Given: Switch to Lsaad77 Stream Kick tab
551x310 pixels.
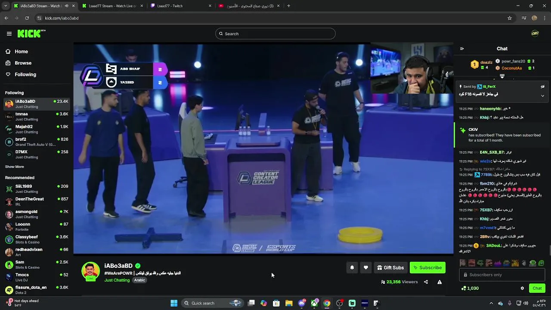Looking at the screenshot, I should [112, 6].
